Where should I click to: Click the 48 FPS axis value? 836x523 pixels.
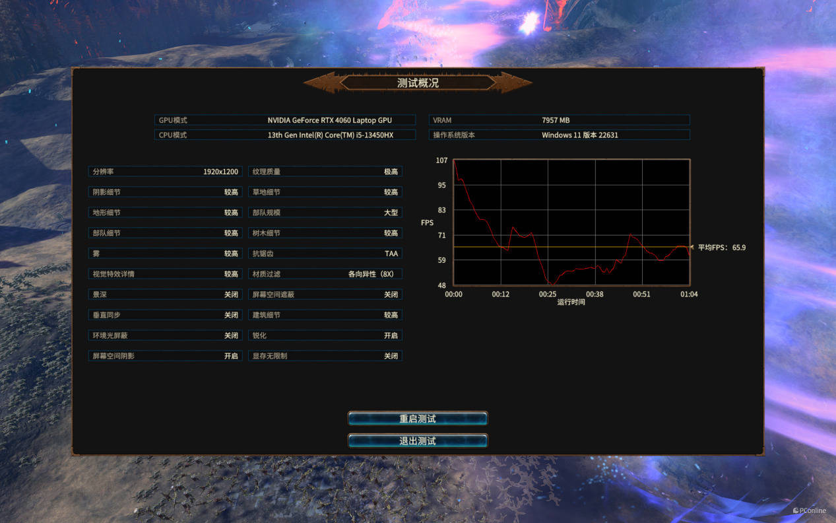tap(443, 286)
